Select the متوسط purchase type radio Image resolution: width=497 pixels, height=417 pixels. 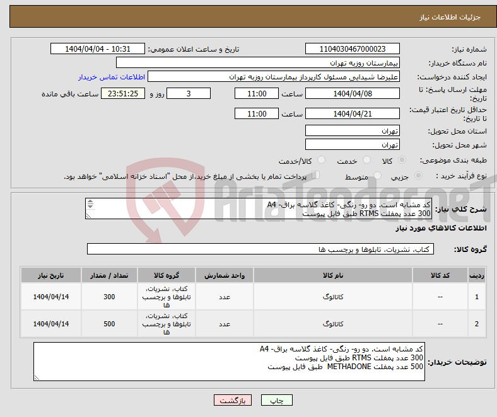click(377, 175)
